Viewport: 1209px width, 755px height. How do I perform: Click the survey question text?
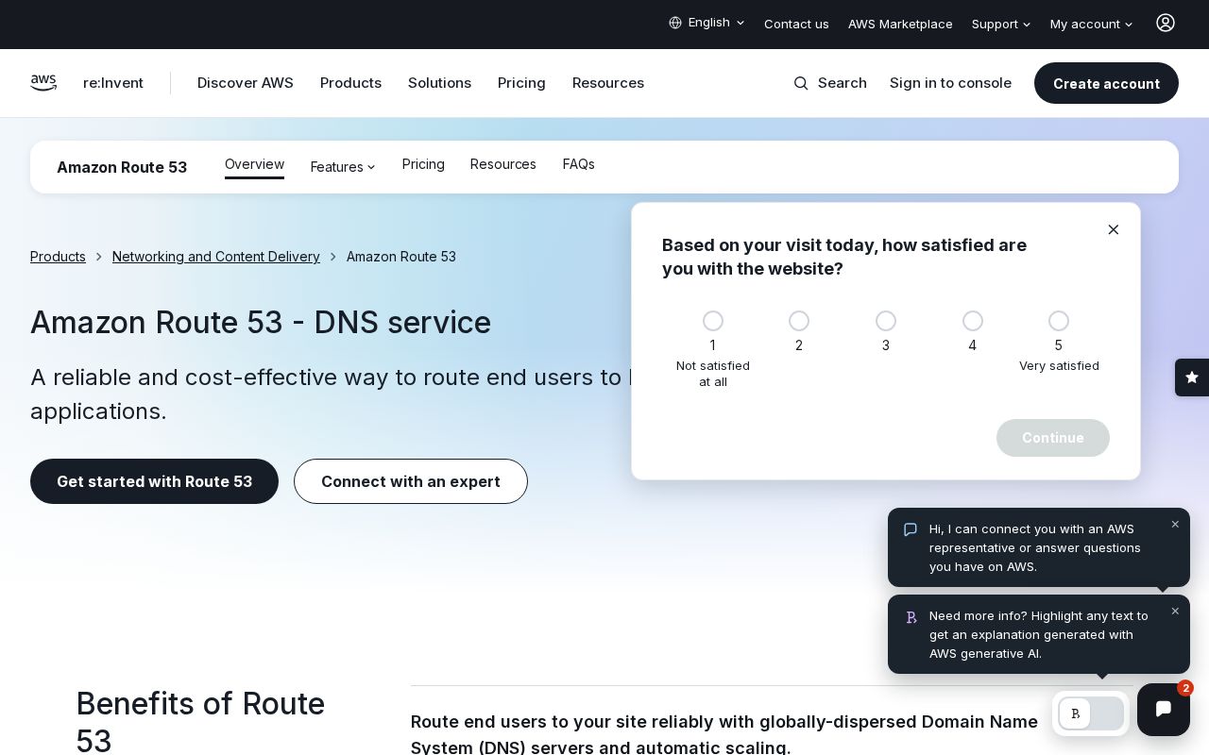(x=844, y=257)
